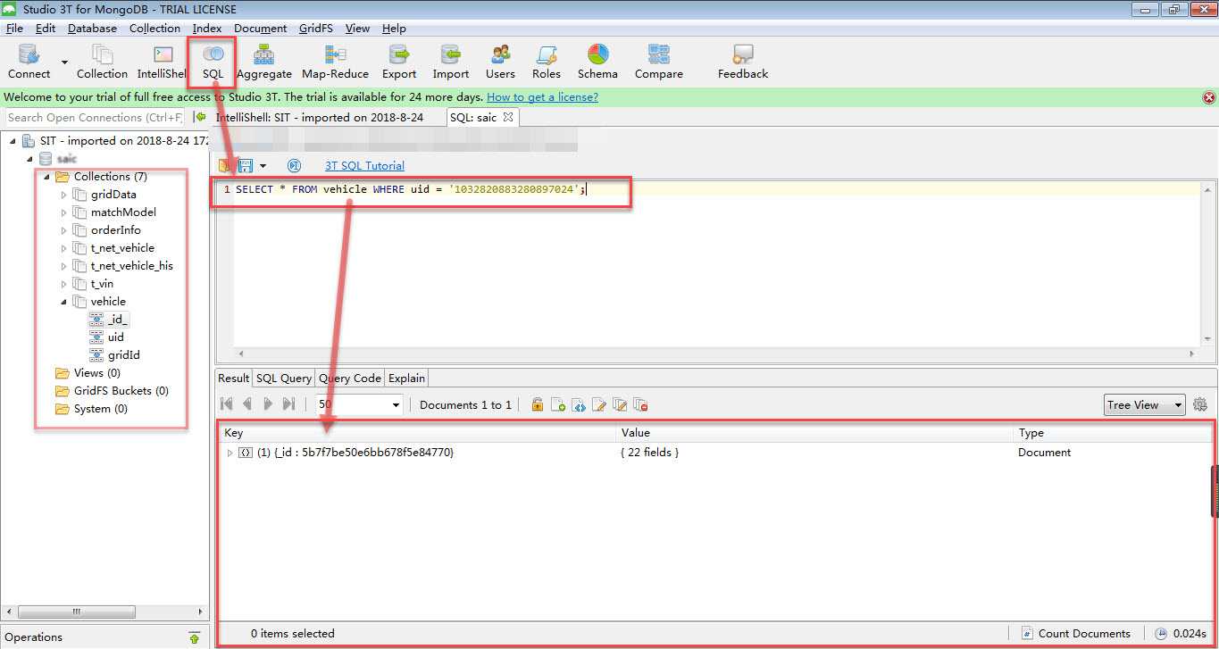Select the uid index under vehicle
1219x649 pixels.
pyautogui.click(x=116, y=337)
